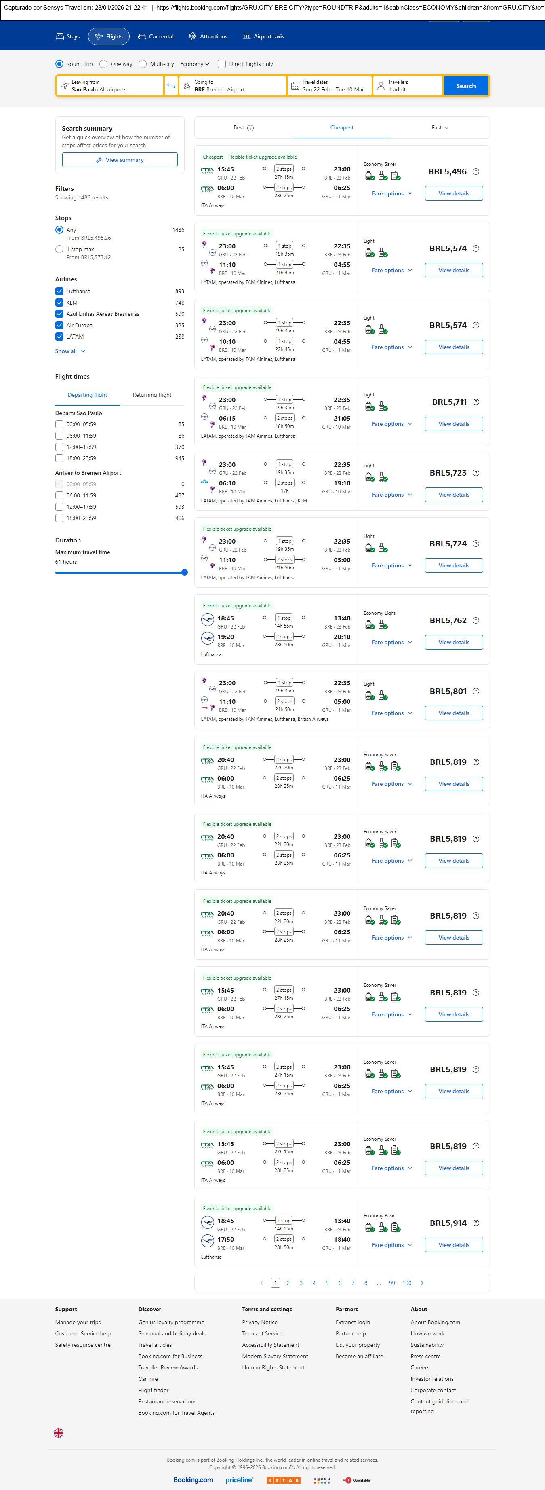Click the next page arrow in pagination
The height and width of the screenshot is (1490, 545).
coord(423,1283)
